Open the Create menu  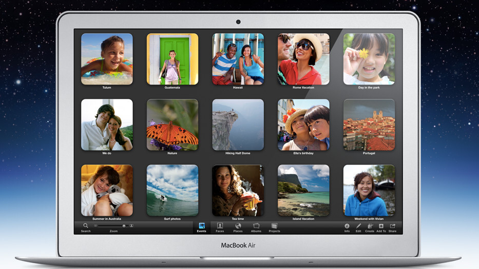(x=370, y=226)
